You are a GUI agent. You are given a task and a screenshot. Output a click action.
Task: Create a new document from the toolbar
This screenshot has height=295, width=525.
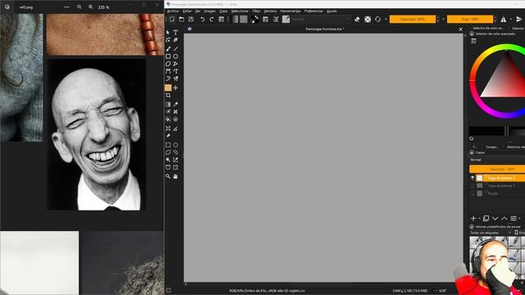click(171, 20)
